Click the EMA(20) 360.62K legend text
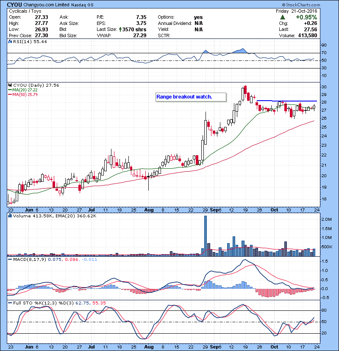This screenshot has width=339, height=351. [x=76, y=216]
